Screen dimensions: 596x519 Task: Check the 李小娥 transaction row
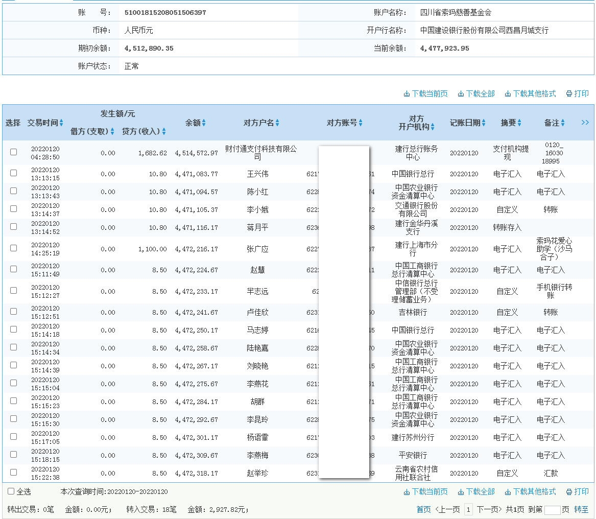(x=14, y=209)
